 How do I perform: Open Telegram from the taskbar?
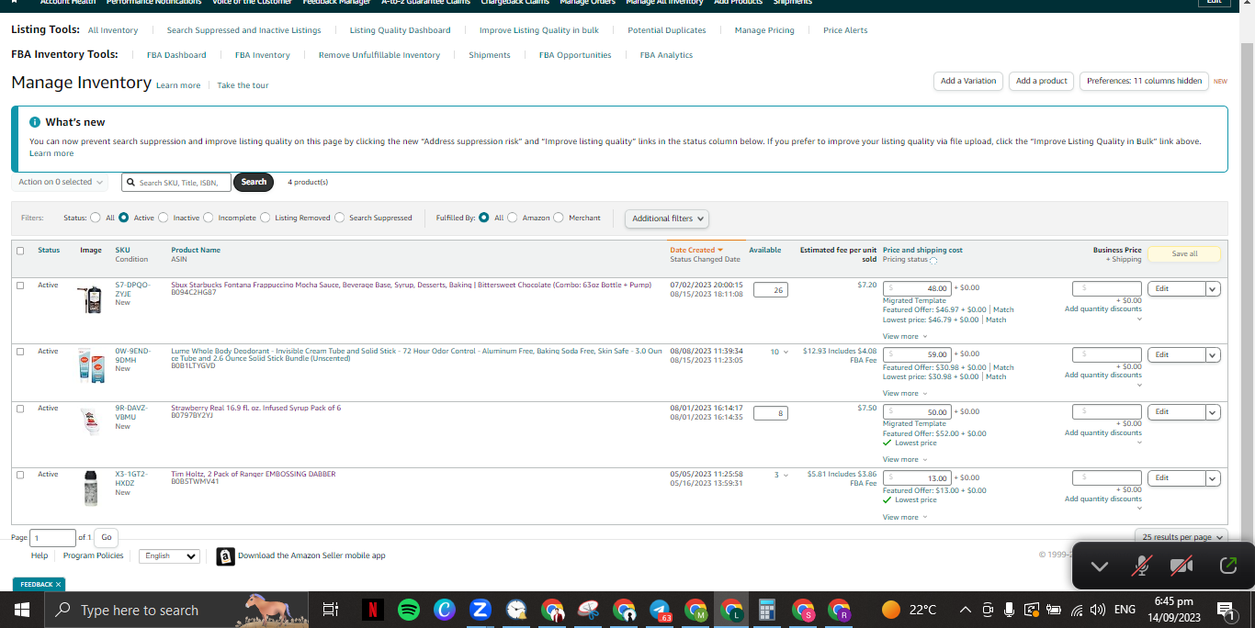(660, 610)
